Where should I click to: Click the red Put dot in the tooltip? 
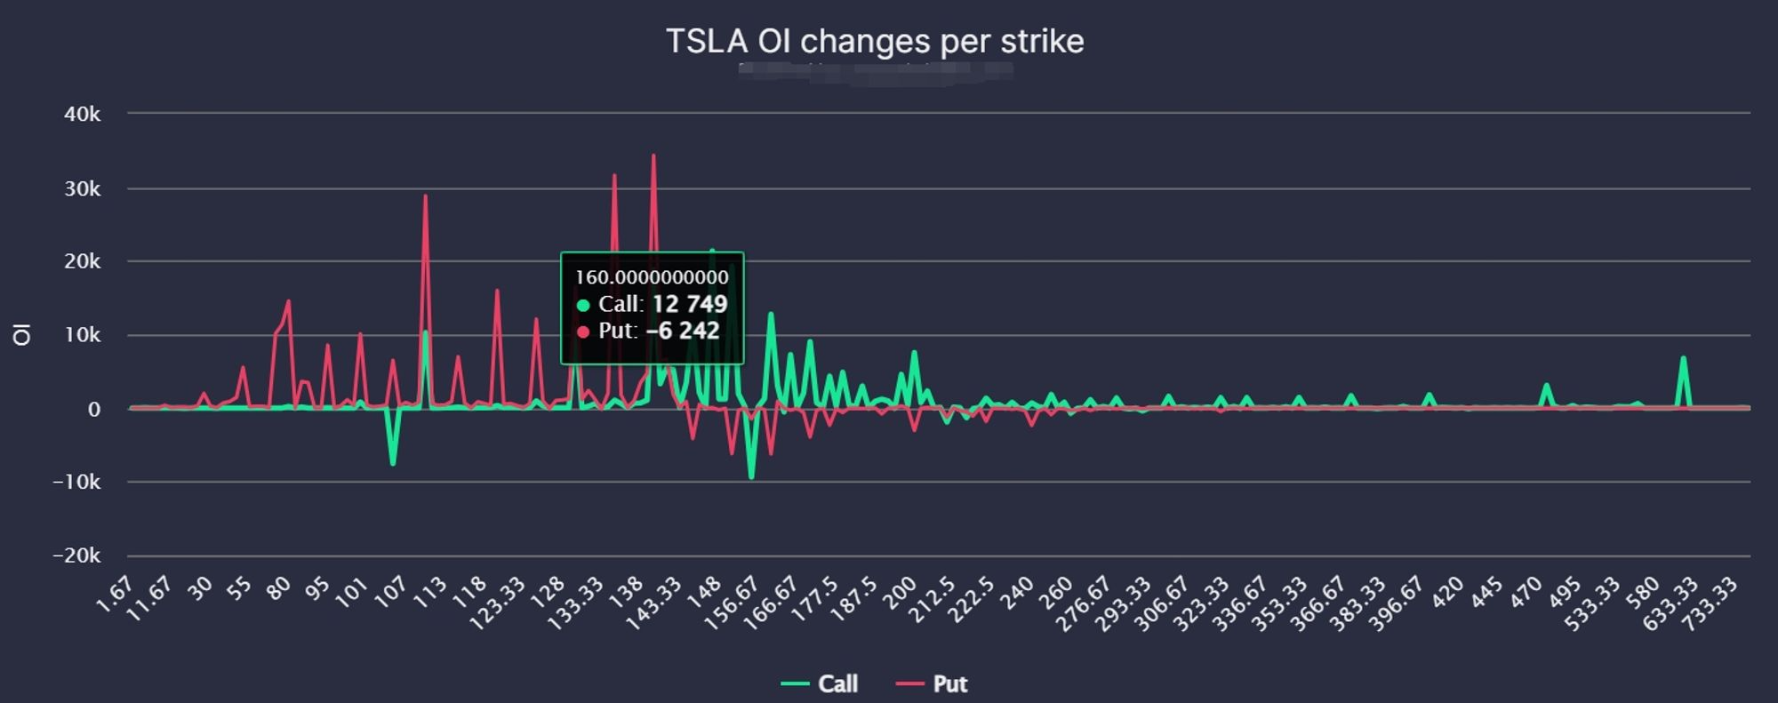tap(583, 332)
